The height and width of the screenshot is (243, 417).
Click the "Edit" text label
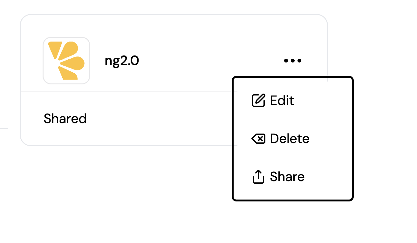tap(282, 101)
